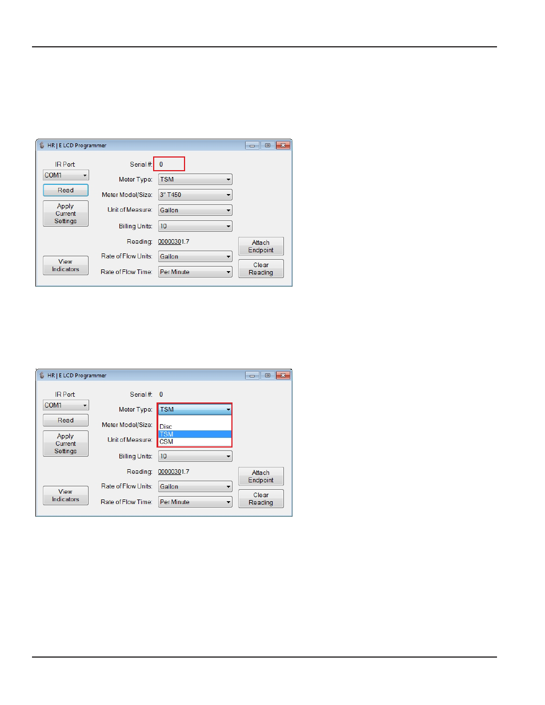Click View Indicators in upper window
This screenshot has height=705, width=545.
(x=66, y=265)
